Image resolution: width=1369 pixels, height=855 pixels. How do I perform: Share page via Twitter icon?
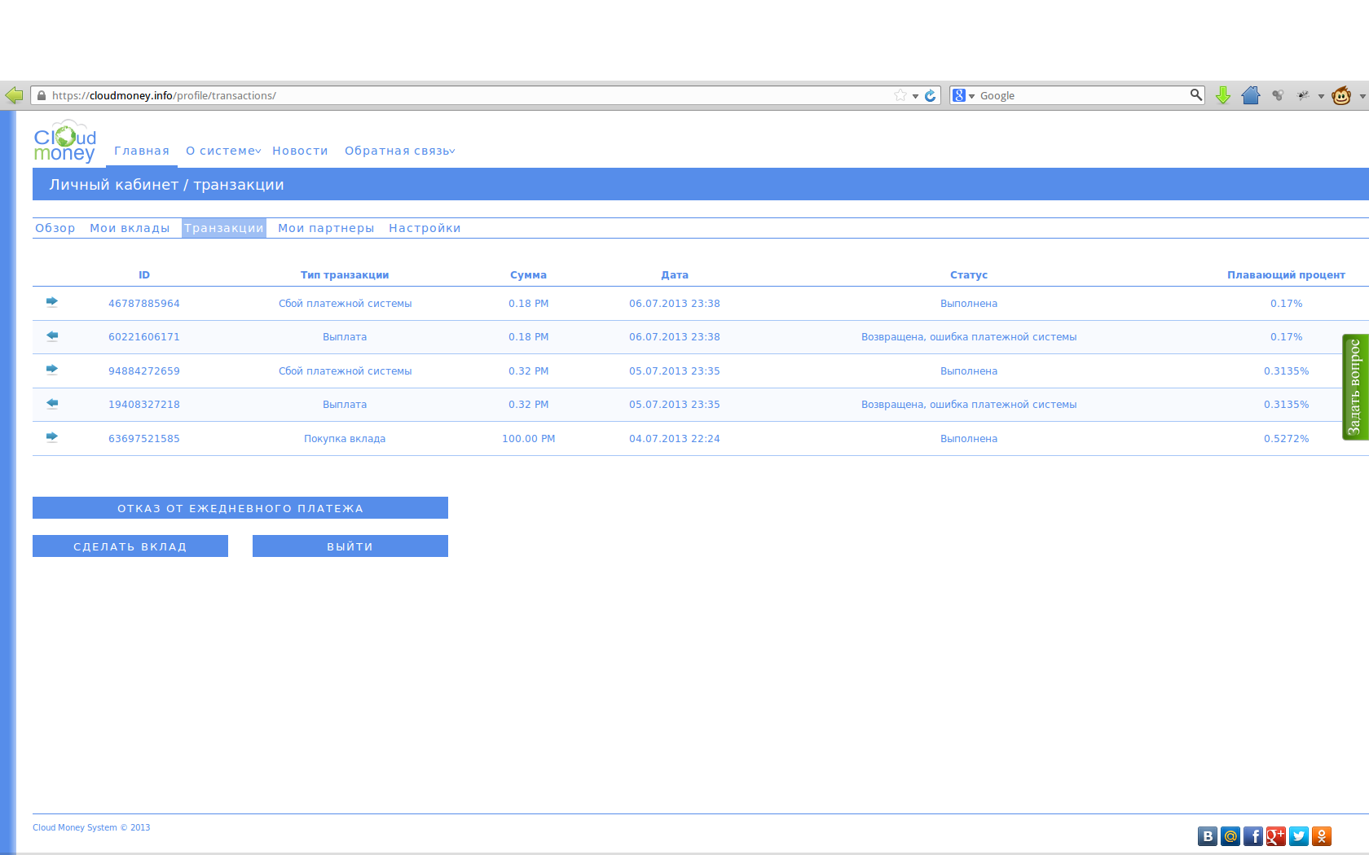click(1299, 836)
